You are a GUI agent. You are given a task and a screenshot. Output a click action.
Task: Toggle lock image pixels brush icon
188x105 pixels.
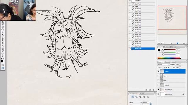(164, 68)
